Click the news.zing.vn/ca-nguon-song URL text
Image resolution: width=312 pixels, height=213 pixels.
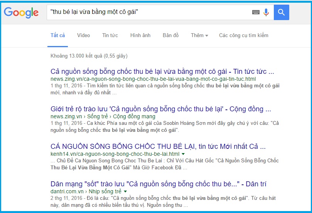point(153,79)
